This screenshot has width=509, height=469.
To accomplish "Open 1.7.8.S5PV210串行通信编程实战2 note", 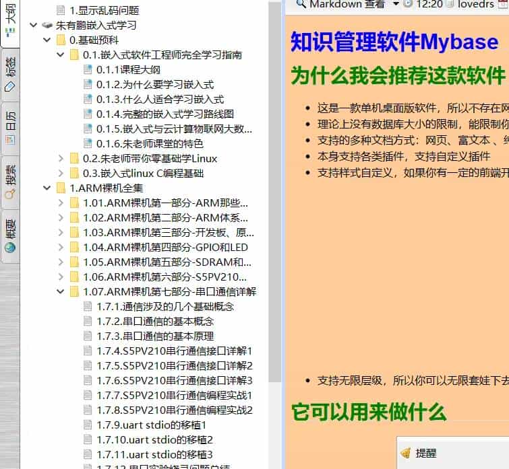I will click(x=175, y=410).
